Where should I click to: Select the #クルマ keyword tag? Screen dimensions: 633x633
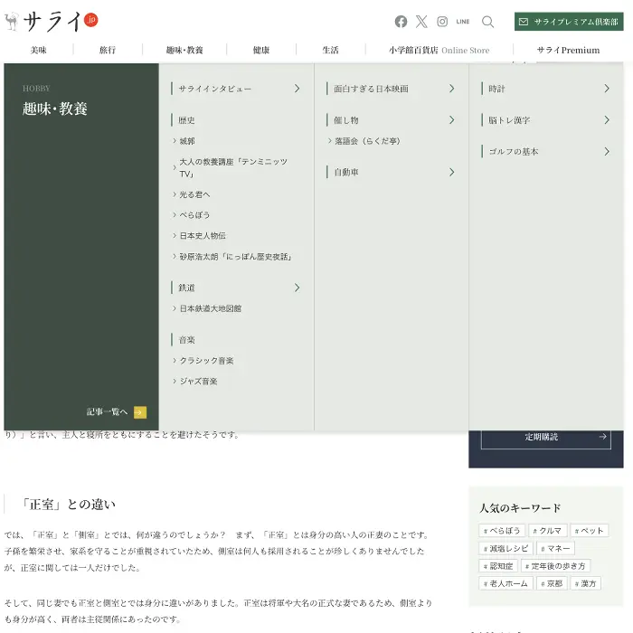point(547,531)
